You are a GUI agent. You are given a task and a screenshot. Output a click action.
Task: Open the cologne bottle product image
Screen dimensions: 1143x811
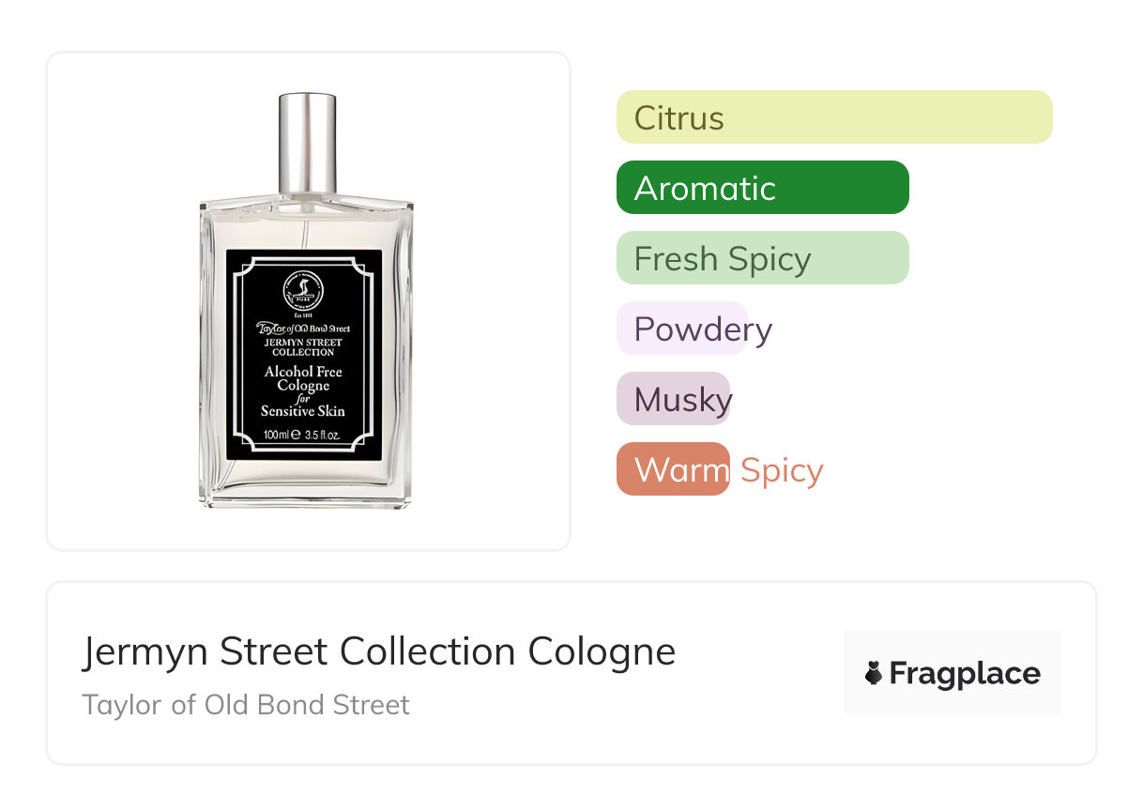(x=306, y=300)
